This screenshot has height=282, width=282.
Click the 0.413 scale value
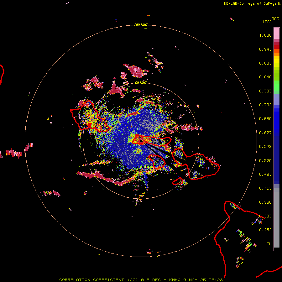pos(265,188)
